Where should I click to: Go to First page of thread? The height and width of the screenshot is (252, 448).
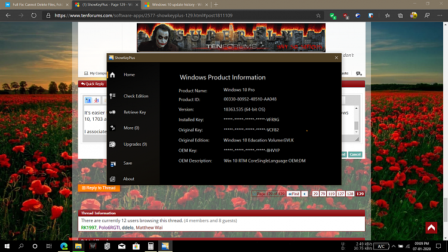point(294,193)
